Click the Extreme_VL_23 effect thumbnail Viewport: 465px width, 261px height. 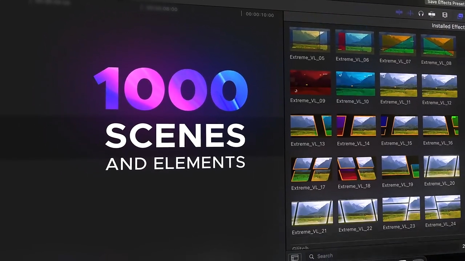[x=401, y=209]
